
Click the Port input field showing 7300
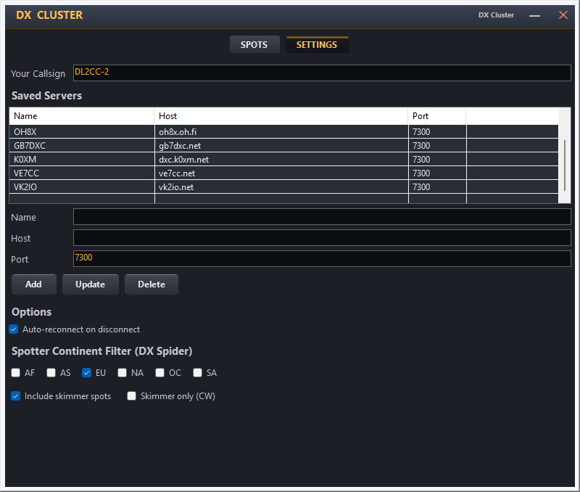[x=322, y=259]
